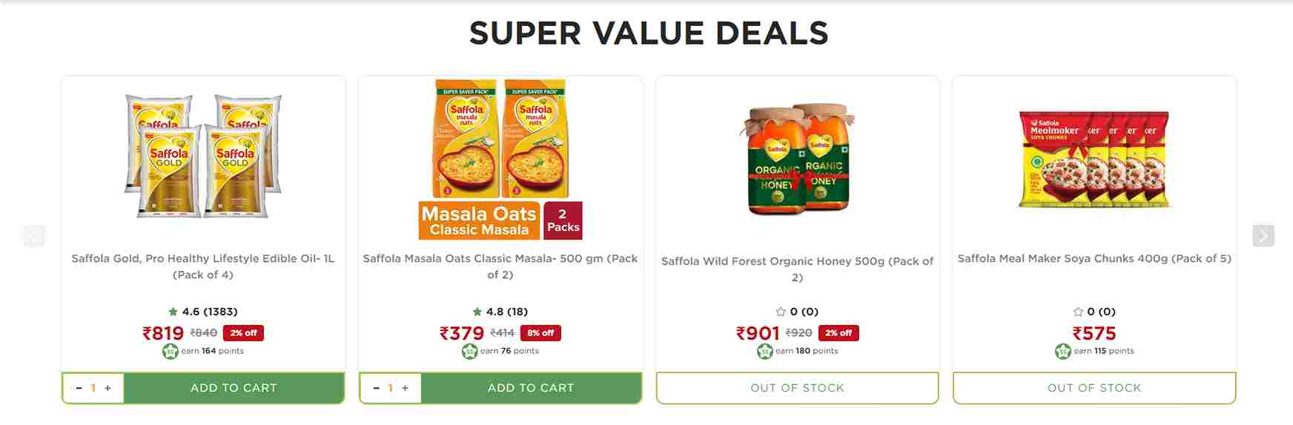Open the Saffola Wild Forest Organic Honey title

tap(797, 269)
